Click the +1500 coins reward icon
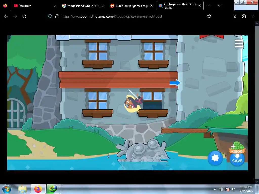The image size is (259, 194). pos(237,148)
